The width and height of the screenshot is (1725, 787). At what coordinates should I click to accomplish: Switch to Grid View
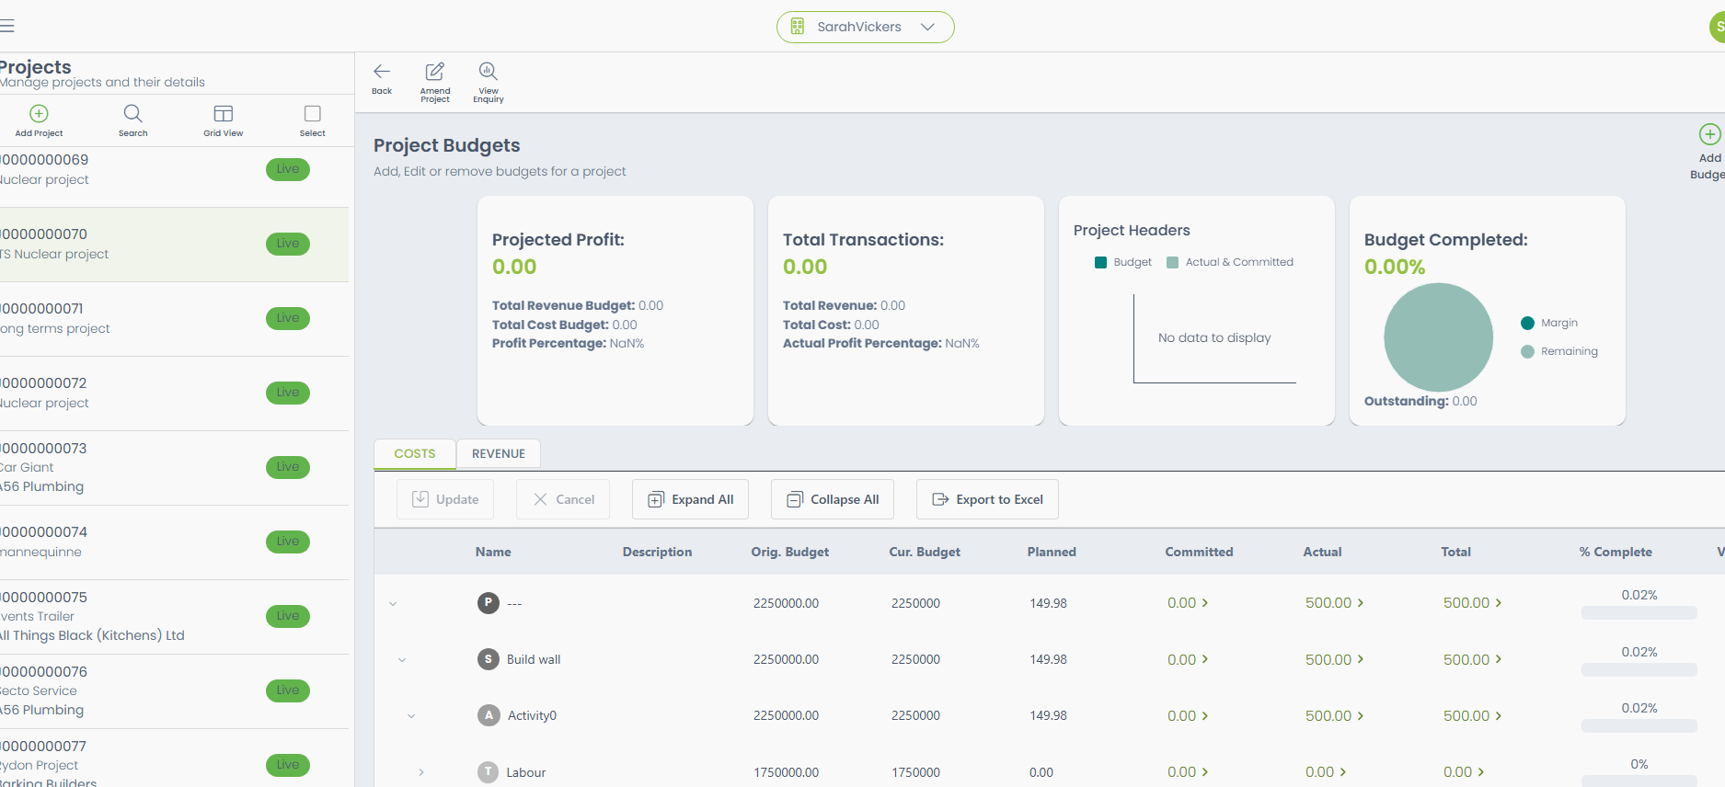(x=224, y=113)
